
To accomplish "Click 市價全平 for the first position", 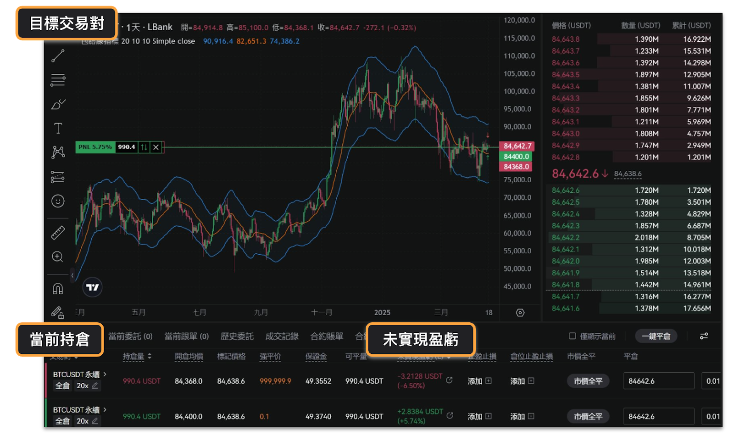I will [x=588, y=381].
